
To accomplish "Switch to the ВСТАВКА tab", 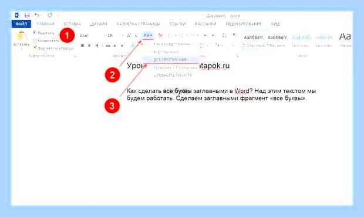I will click(x=72, y=24).
